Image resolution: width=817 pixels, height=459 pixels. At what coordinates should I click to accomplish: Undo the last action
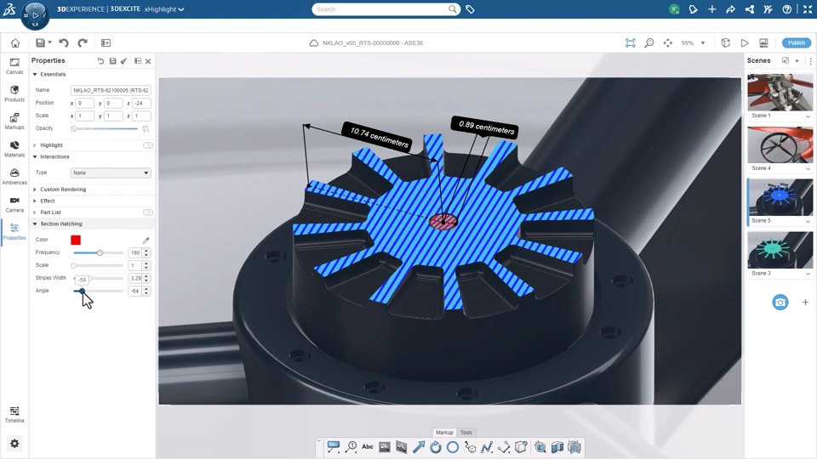[64, 42]
